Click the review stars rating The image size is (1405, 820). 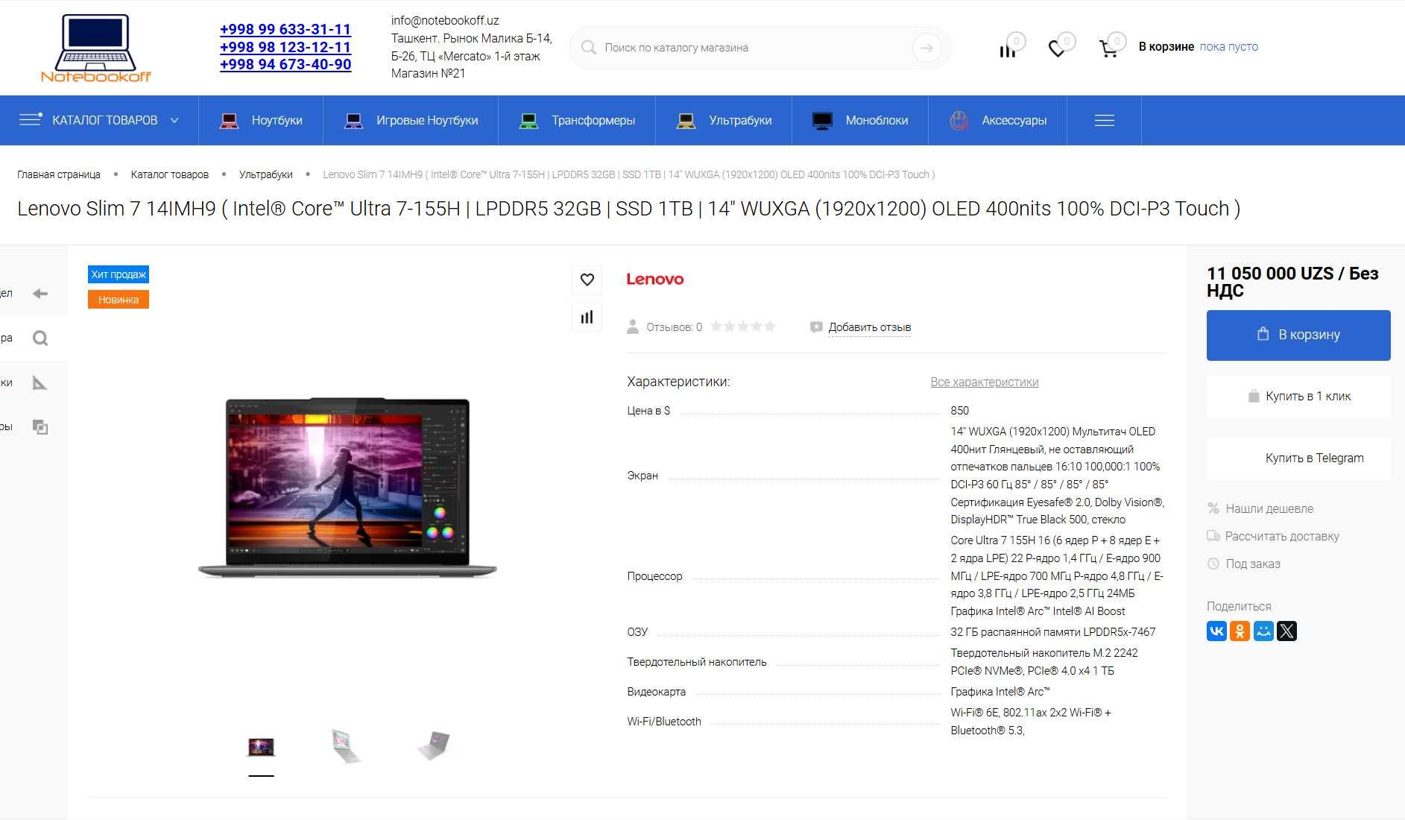(743, 327)
